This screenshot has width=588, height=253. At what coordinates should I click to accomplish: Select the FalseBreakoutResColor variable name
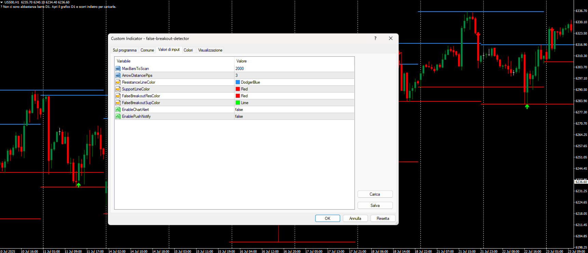141,96
